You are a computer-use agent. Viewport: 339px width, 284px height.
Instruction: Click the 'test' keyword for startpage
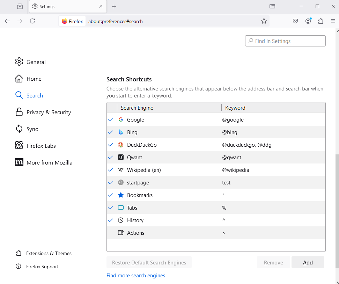click(x=226, y=183)
